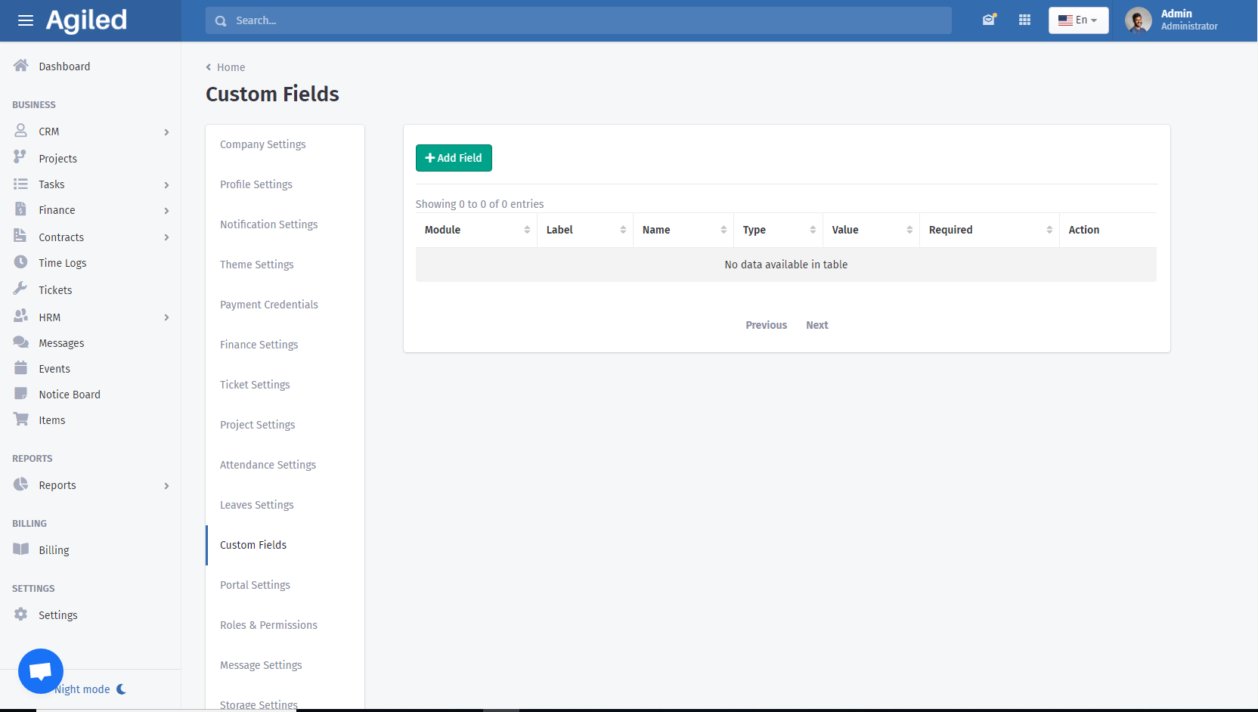Open the En language dropdown

1078,20
